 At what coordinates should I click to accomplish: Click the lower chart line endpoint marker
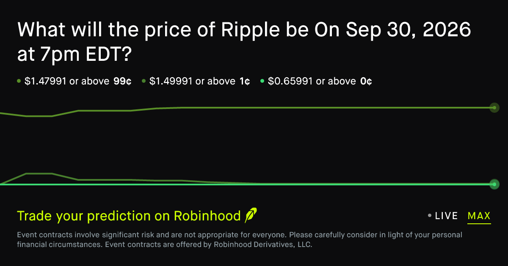494,184
